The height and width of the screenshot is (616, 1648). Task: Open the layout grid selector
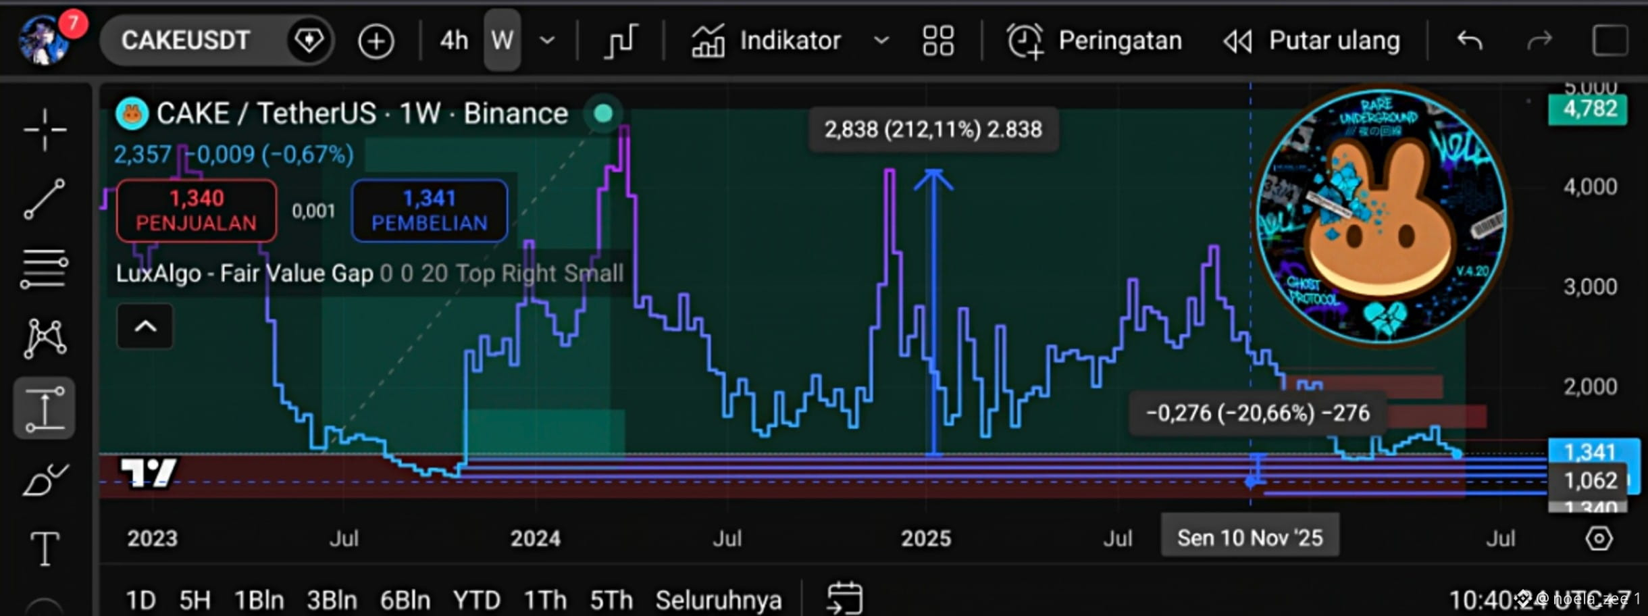[x=938, y=41]
